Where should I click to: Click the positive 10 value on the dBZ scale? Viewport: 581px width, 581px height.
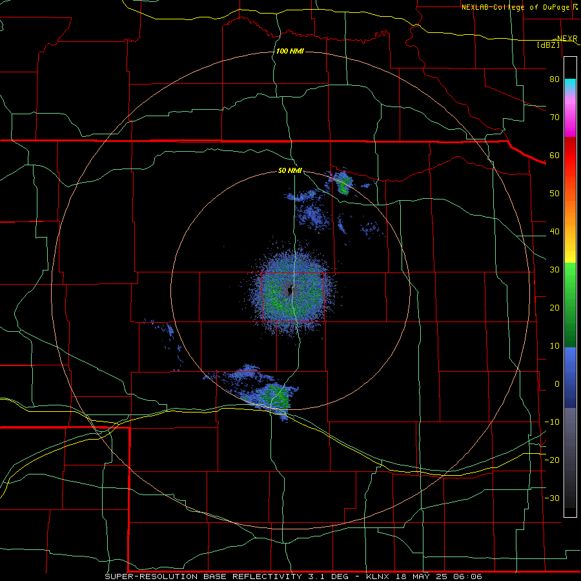coord(555,346)
